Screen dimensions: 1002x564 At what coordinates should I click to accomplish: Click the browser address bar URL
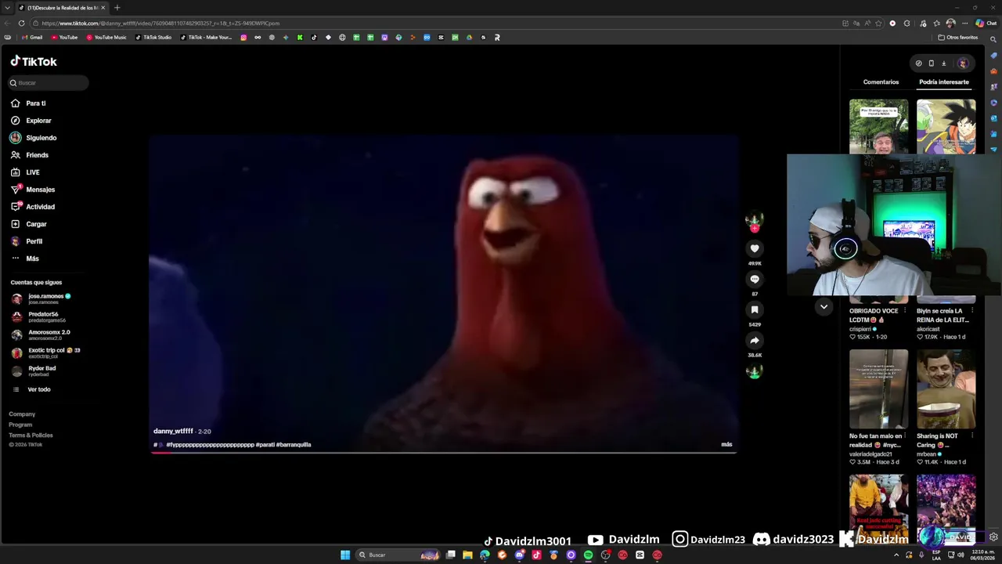pos(160,23)
